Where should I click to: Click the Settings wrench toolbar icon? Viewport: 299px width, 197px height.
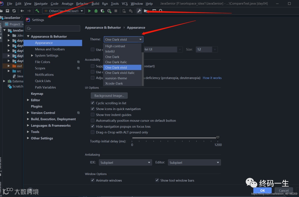click(139, 11)
